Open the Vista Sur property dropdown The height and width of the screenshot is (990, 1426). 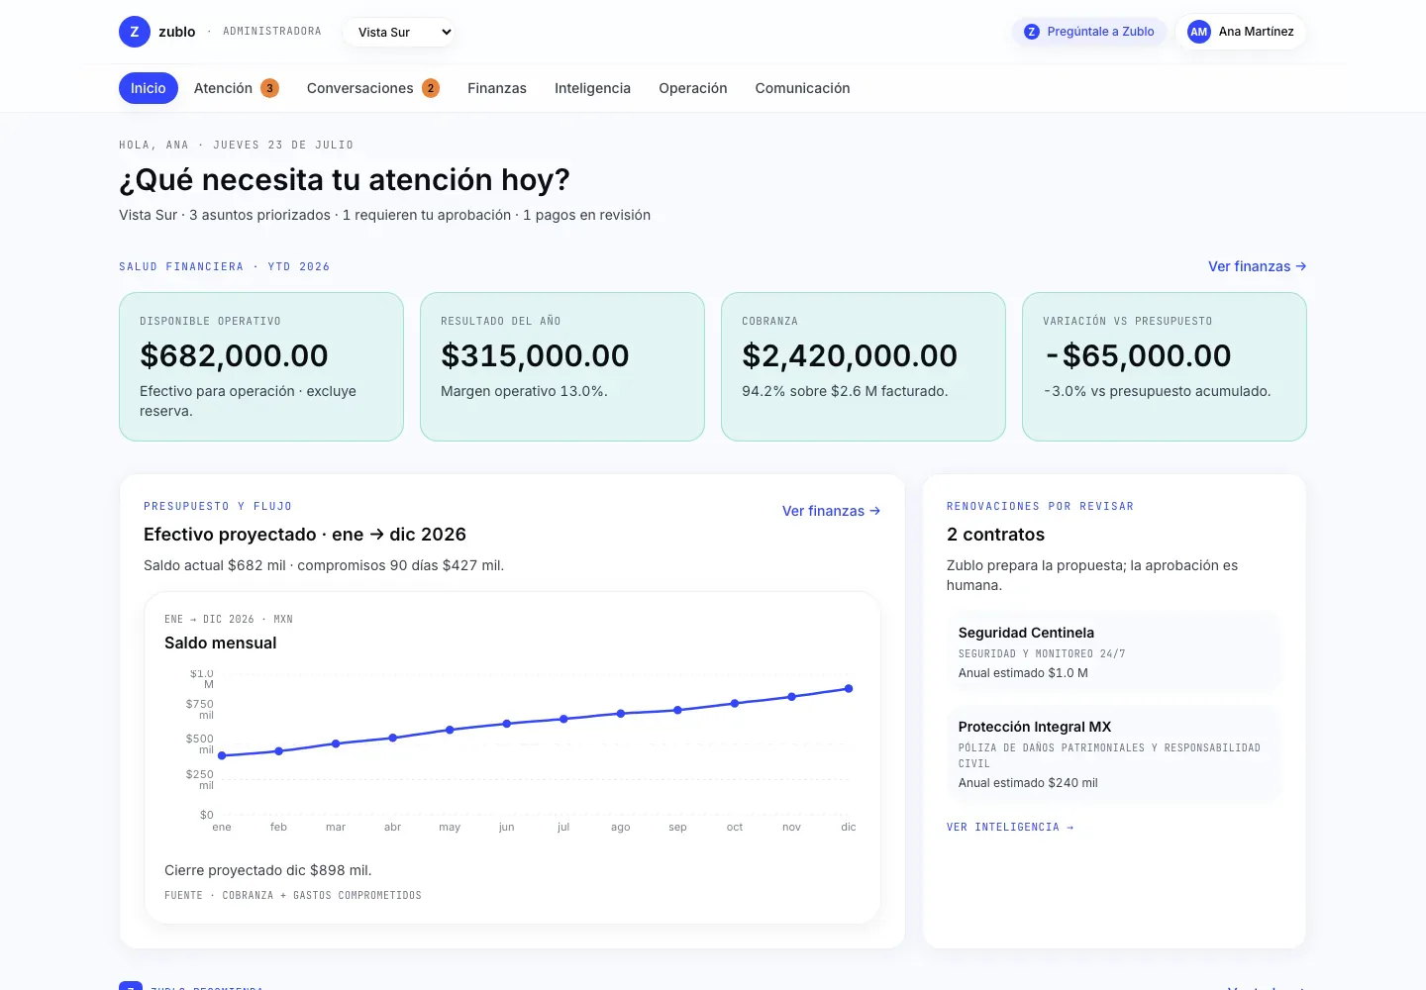point(401,32)
